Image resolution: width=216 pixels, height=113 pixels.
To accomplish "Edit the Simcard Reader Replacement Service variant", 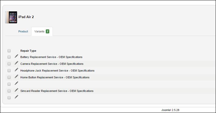I will pos(16,90).
